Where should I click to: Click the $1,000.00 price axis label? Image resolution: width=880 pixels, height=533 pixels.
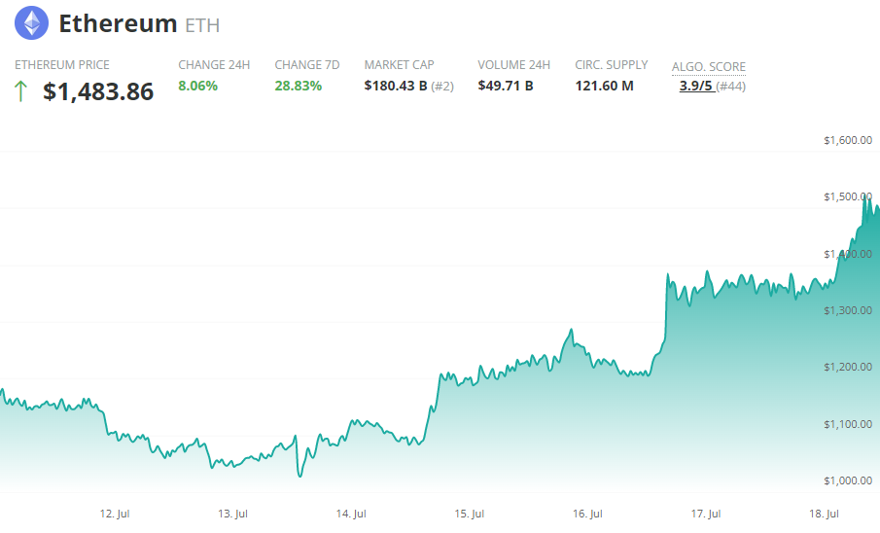click(x=847, y=480)
